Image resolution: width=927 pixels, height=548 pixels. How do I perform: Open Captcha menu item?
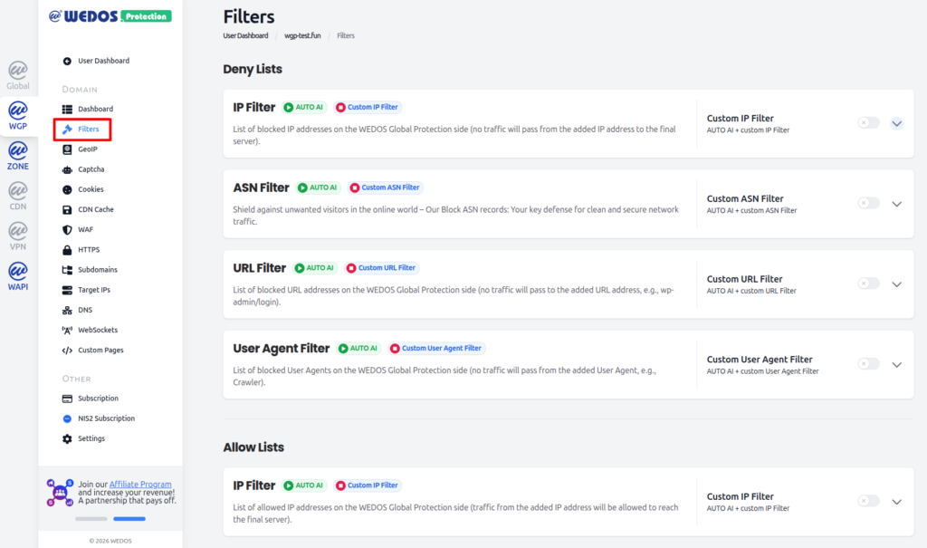[x=91, y=169]
